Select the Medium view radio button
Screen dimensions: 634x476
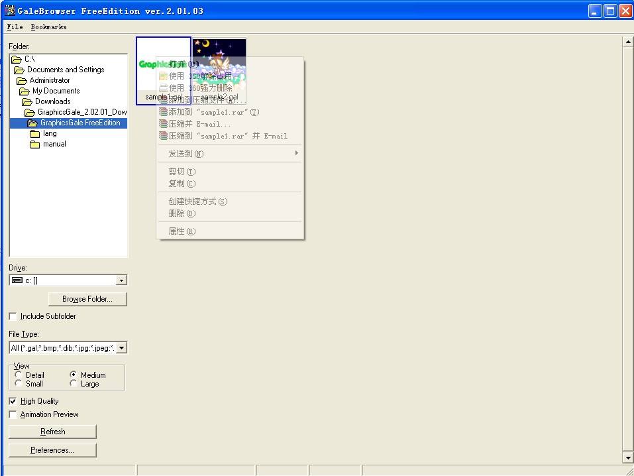coord(73,375)
